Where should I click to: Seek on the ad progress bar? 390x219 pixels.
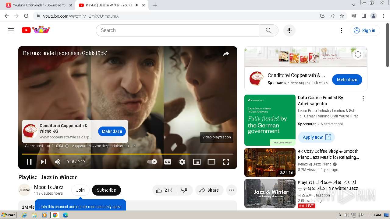[128, 154]
